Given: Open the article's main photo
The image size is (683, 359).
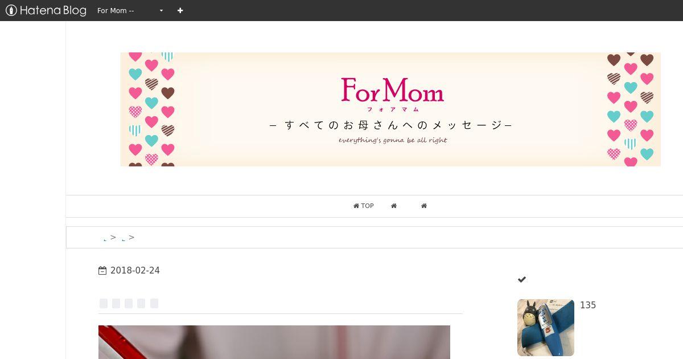Looking at the screenshot, I should tap(274, 342).
